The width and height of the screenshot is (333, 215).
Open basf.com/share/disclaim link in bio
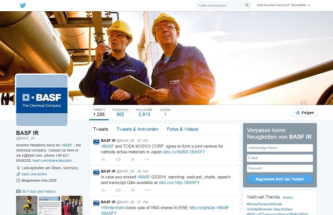(53, 161)
